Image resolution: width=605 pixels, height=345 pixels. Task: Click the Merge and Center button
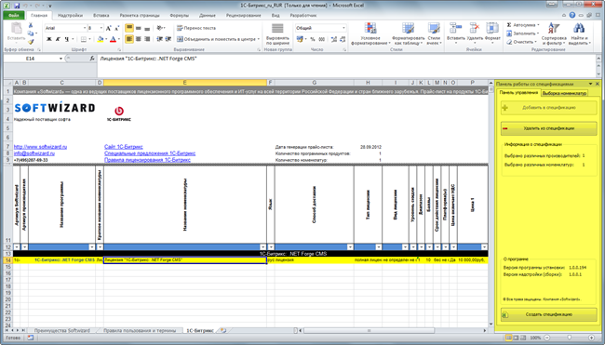tap(218, 39)
